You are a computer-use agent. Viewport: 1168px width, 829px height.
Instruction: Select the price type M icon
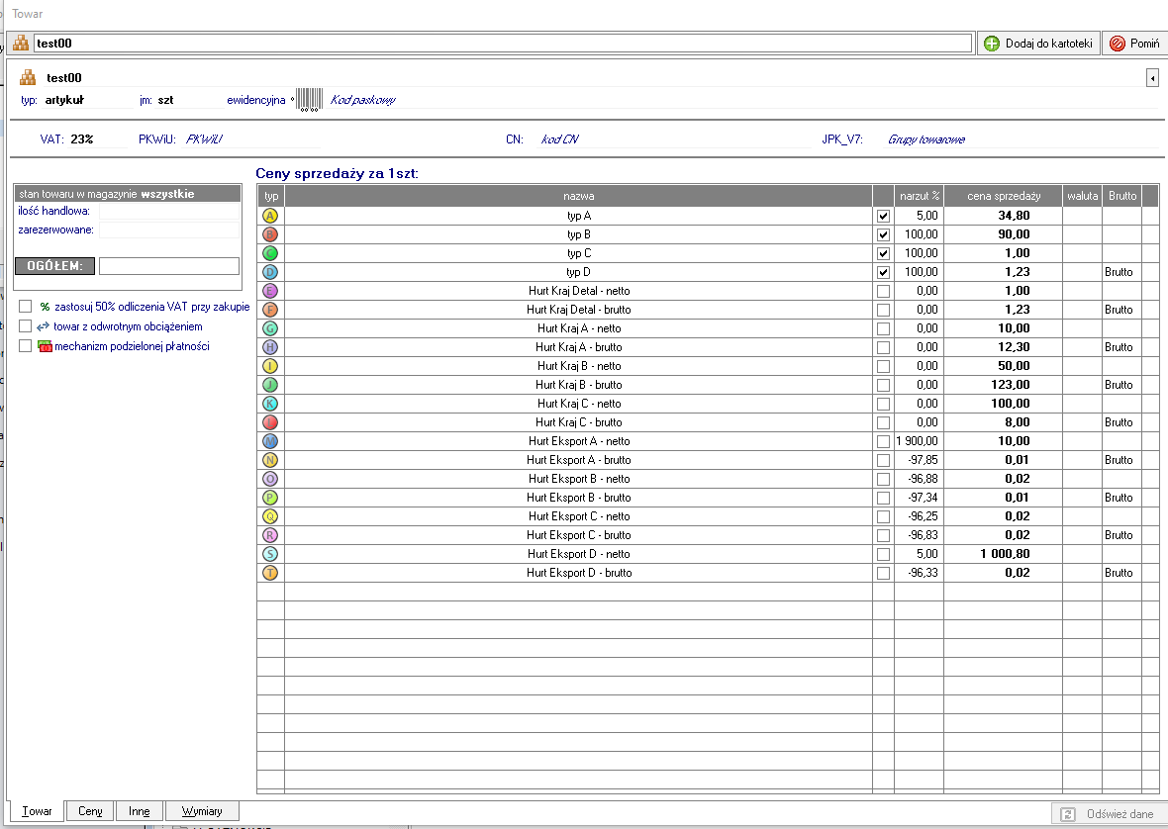point(270,441)
